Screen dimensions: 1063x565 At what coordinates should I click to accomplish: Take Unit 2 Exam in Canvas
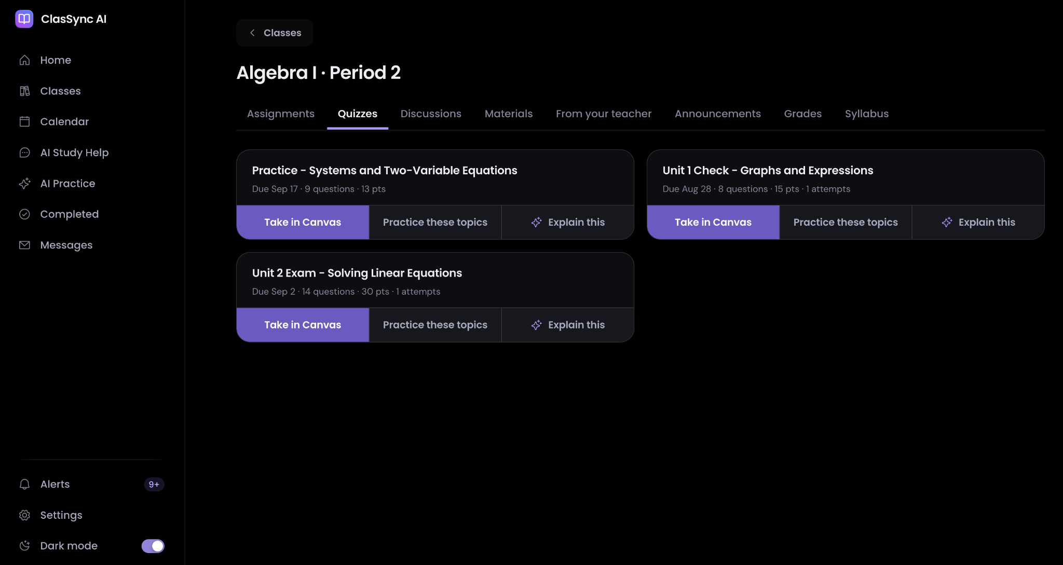pos(303,325)
